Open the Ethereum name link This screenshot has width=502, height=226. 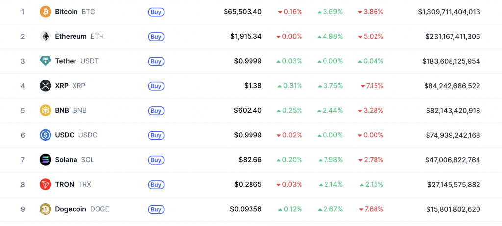[x=71, y=36]
